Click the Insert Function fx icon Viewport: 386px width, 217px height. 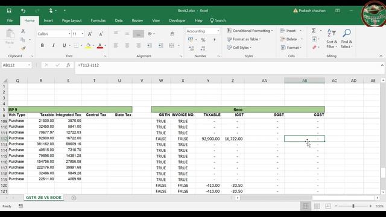[68, 65]
